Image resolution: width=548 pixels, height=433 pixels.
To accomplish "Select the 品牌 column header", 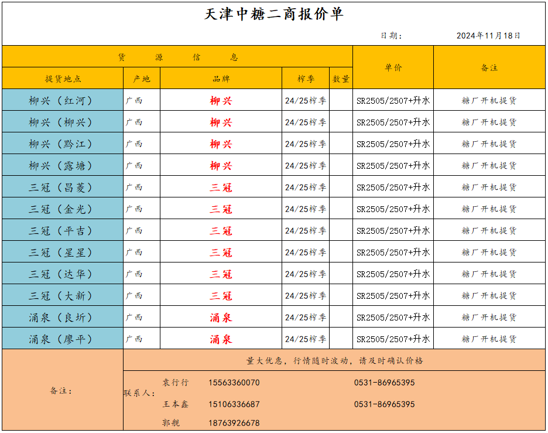I will (221, 79).
